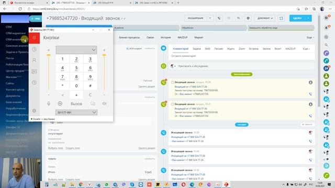This screenshot has width=335, height=188.
Task: Toggle speaker mute in Zadarma softphone
Action: pos(104,103)
